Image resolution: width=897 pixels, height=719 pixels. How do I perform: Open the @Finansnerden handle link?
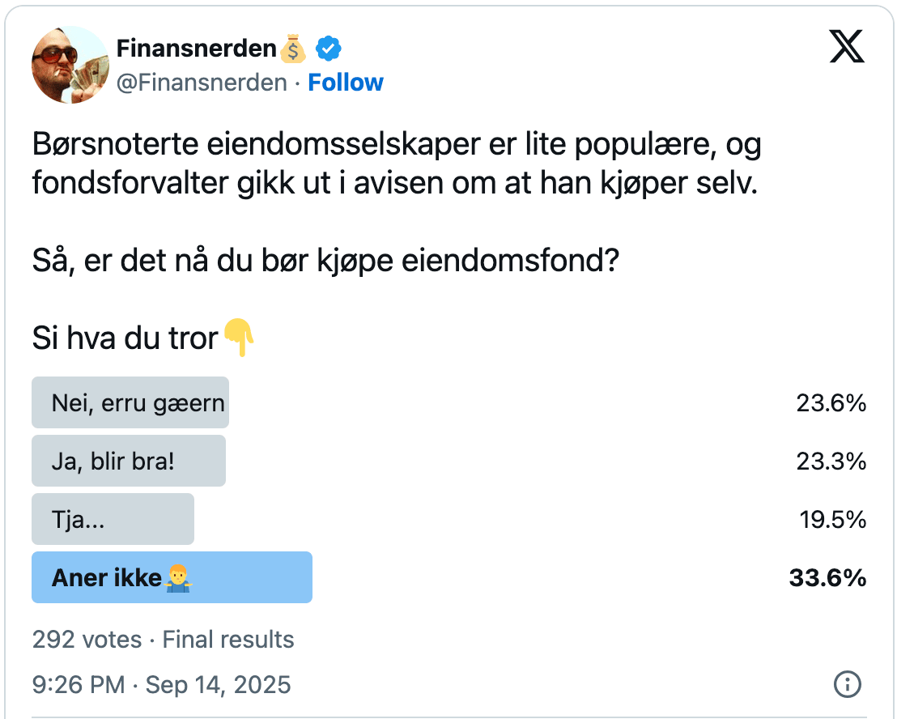pyautogui.click(x=202, y=83)
